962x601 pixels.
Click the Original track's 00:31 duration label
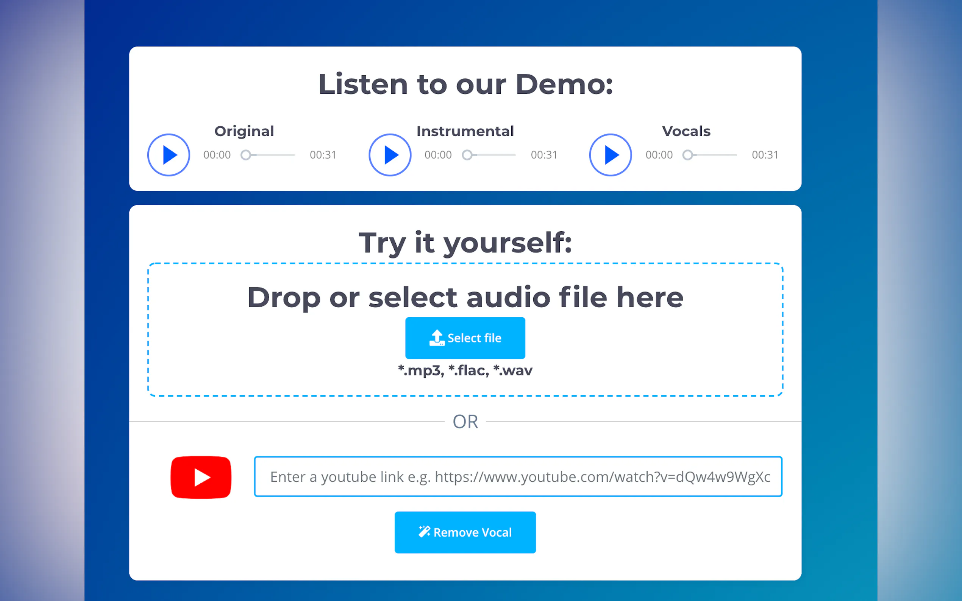pyautogui.click(x=323, y=155)
